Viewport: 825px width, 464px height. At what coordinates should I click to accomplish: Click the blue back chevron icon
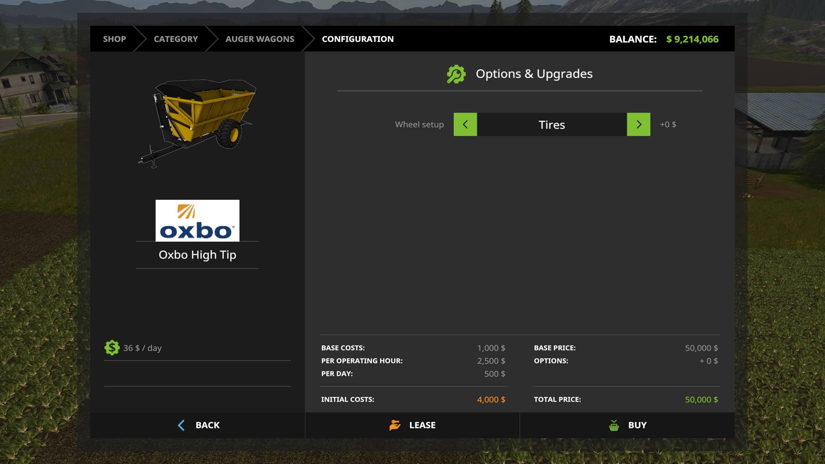click(x=181, y=425)
